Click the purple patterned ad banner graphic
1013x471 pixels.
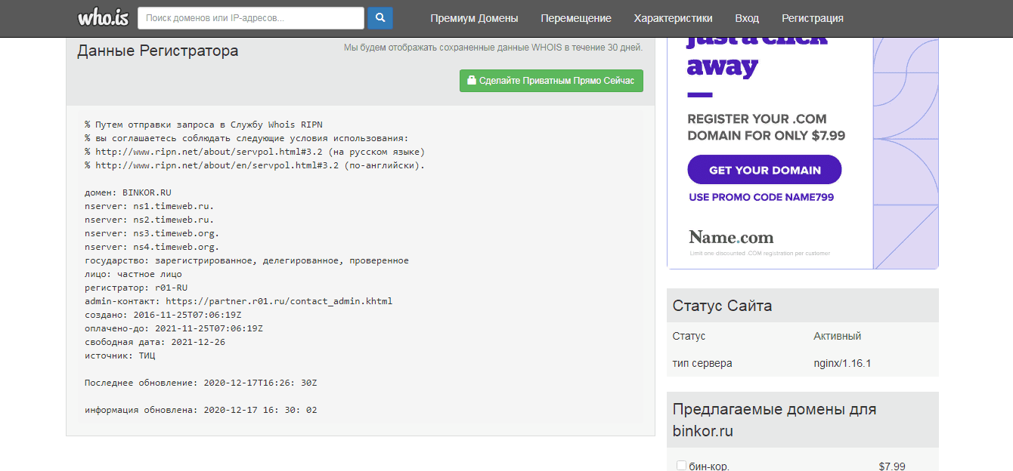pos(906,151)
